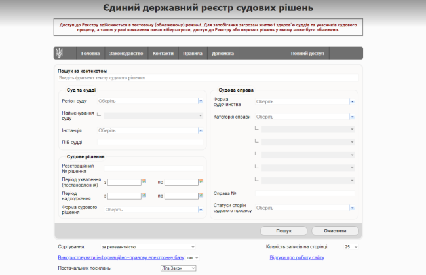This screenshot has width=426, height=275.
Task: Open the Постачальник посилань dropdown
Action: point(178,268)
